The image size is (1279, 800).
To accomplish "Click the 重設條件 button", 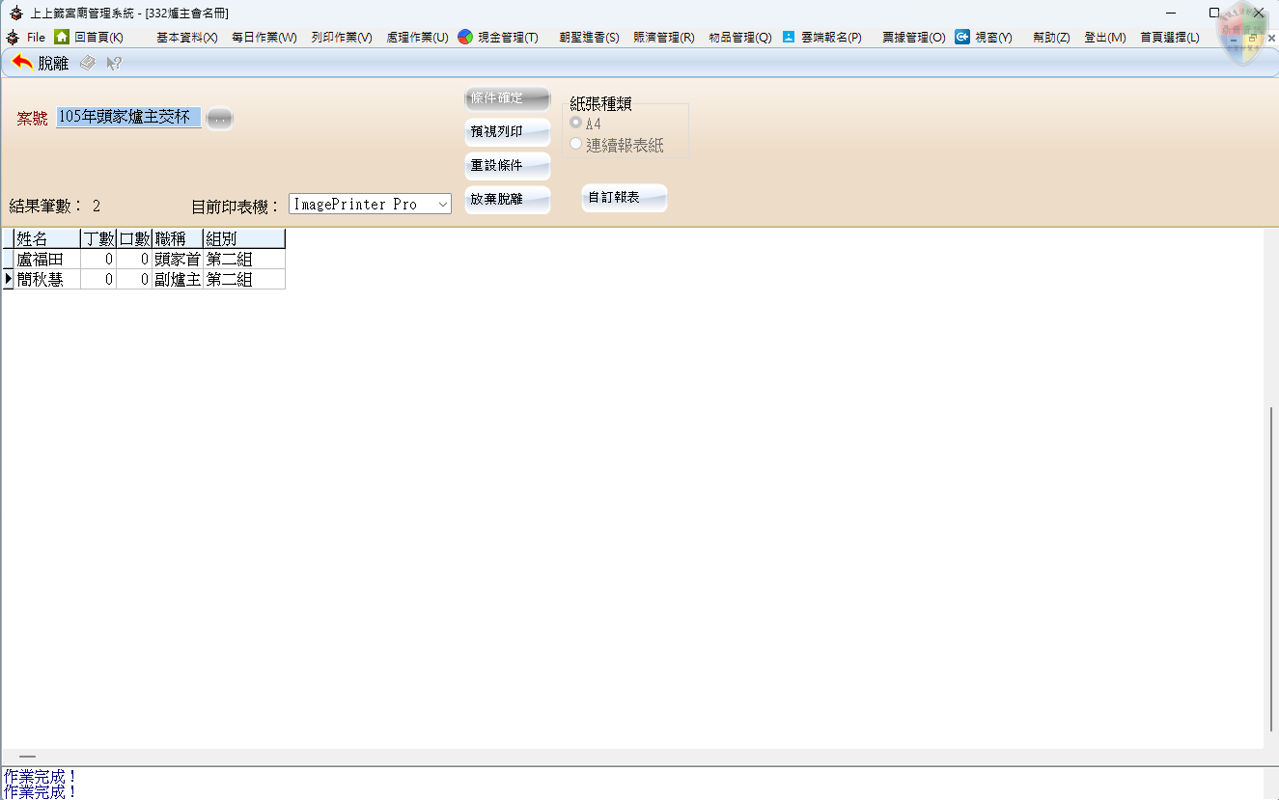I will (507, 166).
